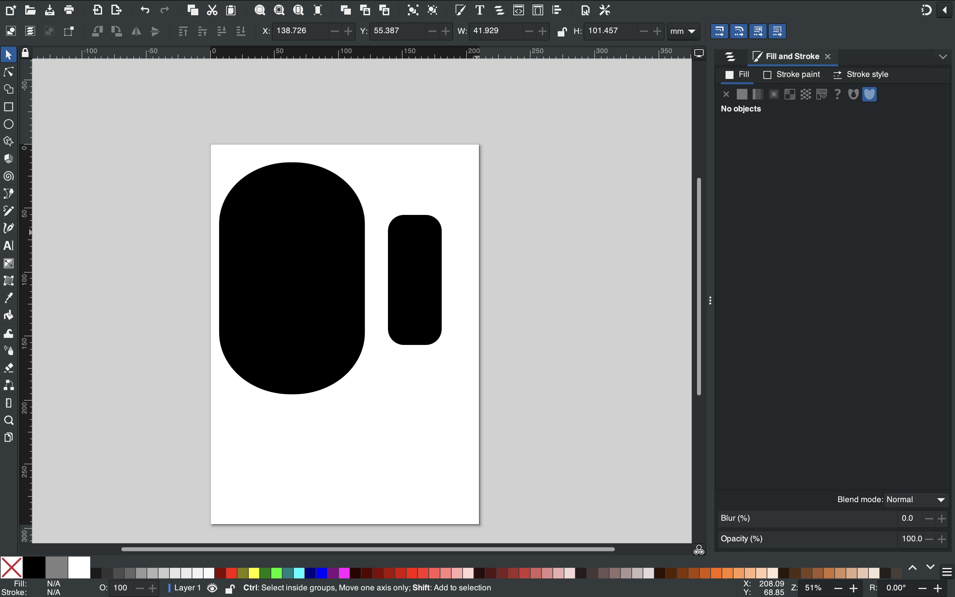This screenshot has height=597, width=955.
Task: Toggle Layer 1 visibility eye
Action: coord(212,588)
